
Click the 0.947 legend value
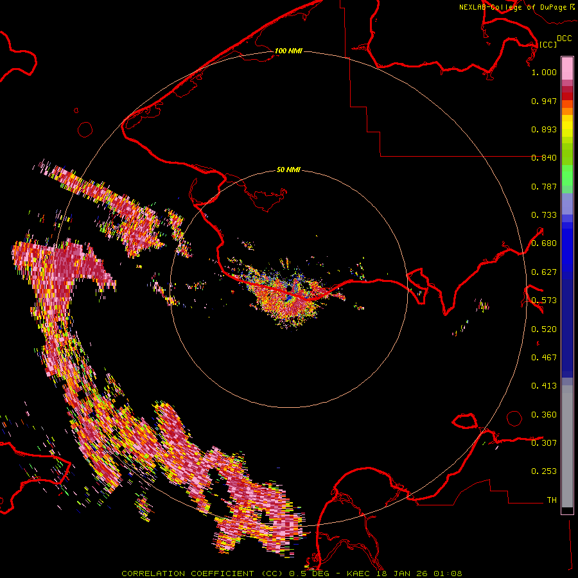point(544,101)
